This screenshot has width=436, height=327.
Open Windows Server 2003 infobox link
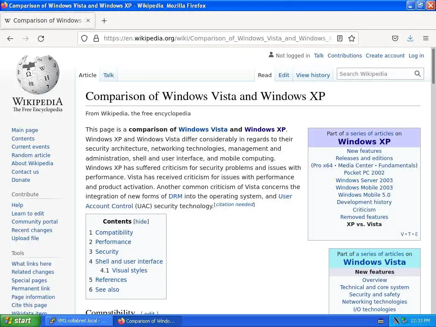[364, 180]
